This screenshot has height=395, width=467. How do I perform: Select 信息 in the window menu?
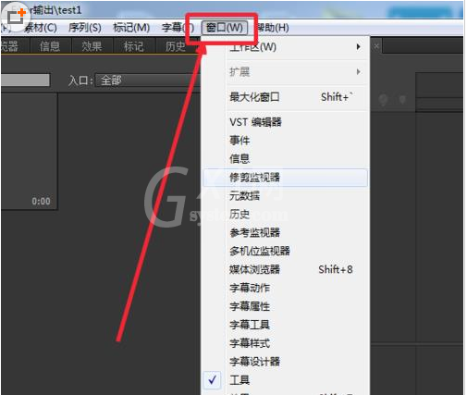coord(285,159)
